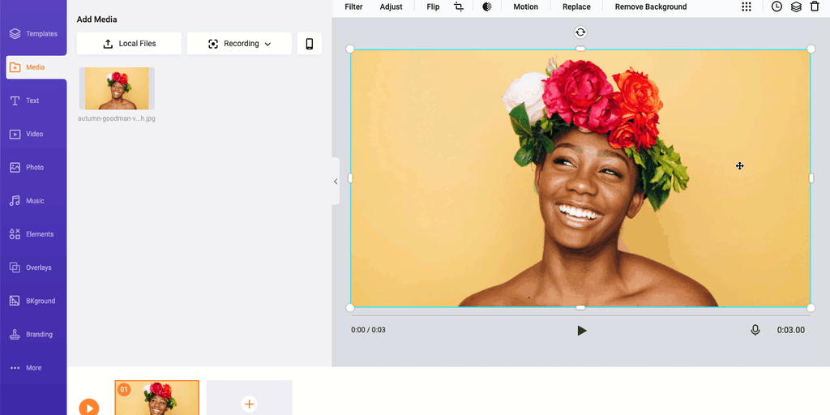Image resolution: width=830 pixels, height=415 pixels.
Task: Click the crop tool icon
Action: pyautogui.click(x=459, y=6)
